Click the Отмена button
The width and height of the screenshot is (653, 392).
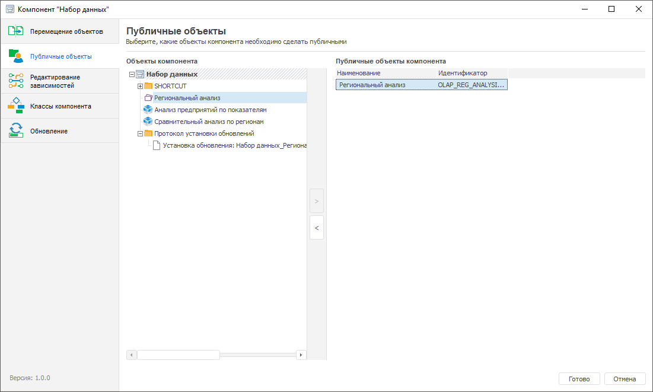point(625,379)
